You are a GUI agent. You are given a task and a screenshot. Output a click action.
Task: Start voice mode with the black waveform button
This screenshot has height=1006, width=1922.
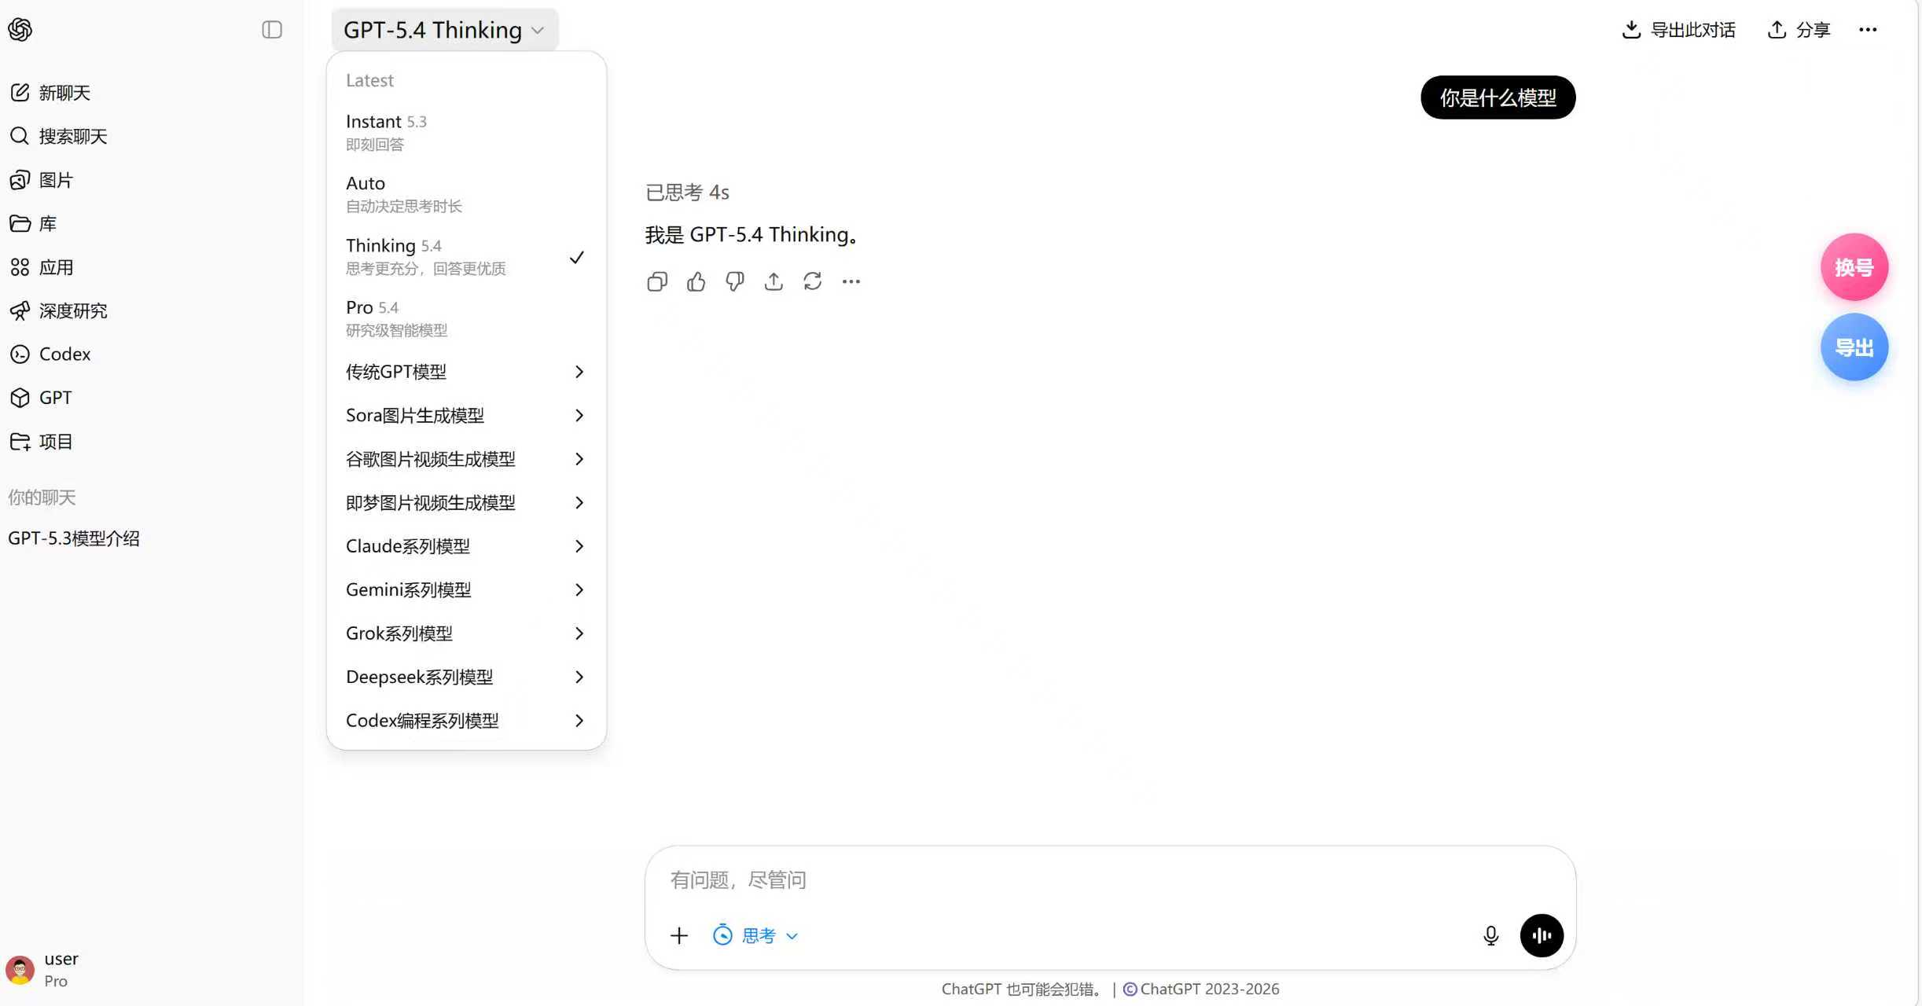point(1542,935)
